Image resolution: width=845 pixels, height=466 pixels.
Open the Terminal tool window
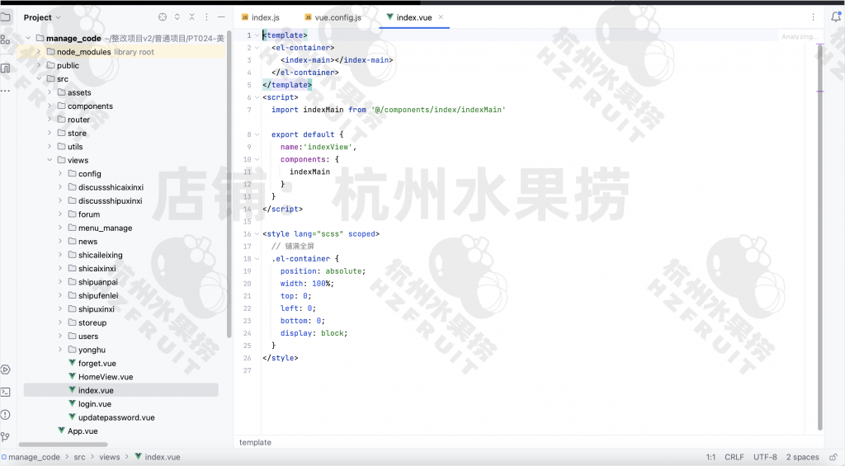(x=6, y=392)
